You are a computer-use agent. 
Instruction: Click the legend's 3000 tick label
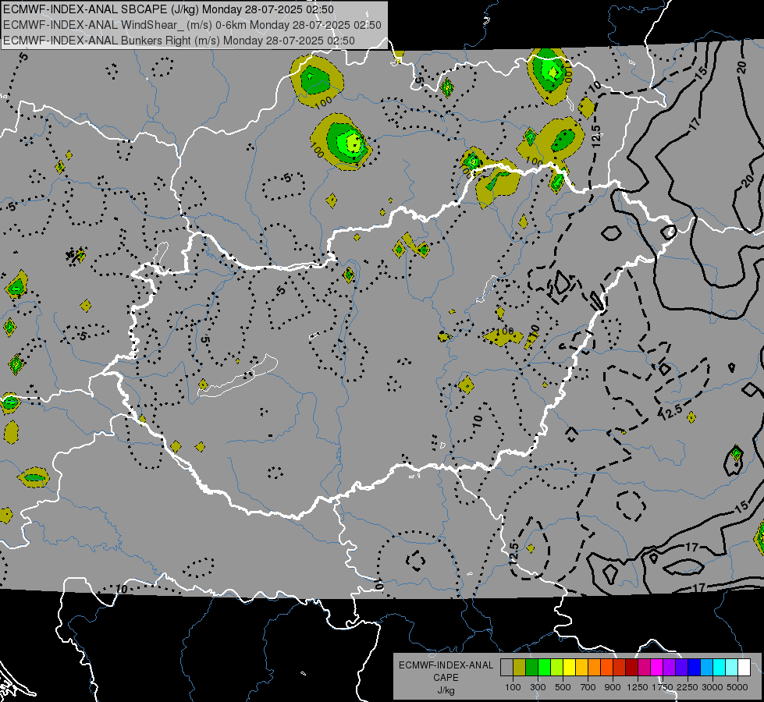712,687
